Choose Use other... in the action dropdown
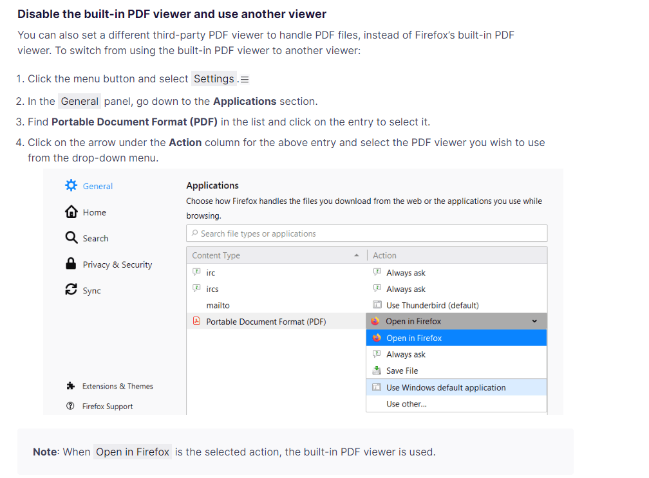This screenshot has height=478, width=649. (x=456, y=404)
